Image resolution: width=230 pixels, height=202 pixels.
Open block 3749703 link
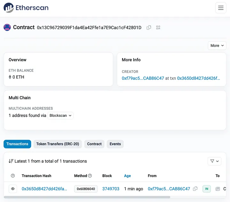point(111,189)
